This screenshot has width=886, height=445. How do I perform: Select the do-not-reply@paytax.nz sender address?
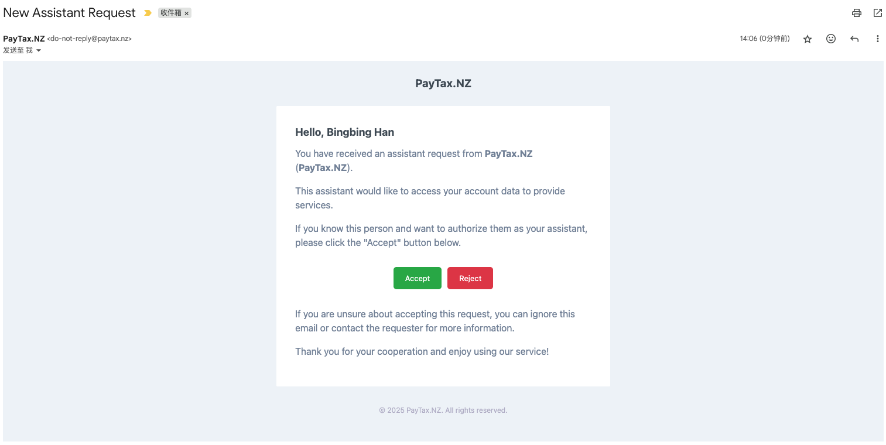point(89,39)
